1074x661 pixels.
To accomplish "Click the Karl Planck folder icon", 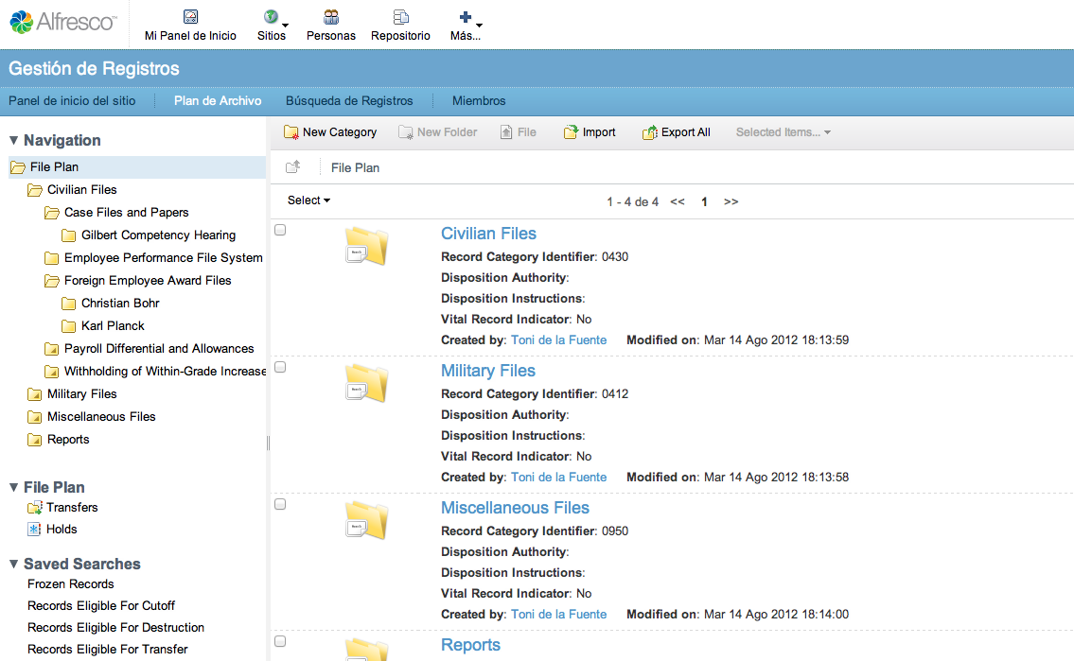I will point(68,325).
